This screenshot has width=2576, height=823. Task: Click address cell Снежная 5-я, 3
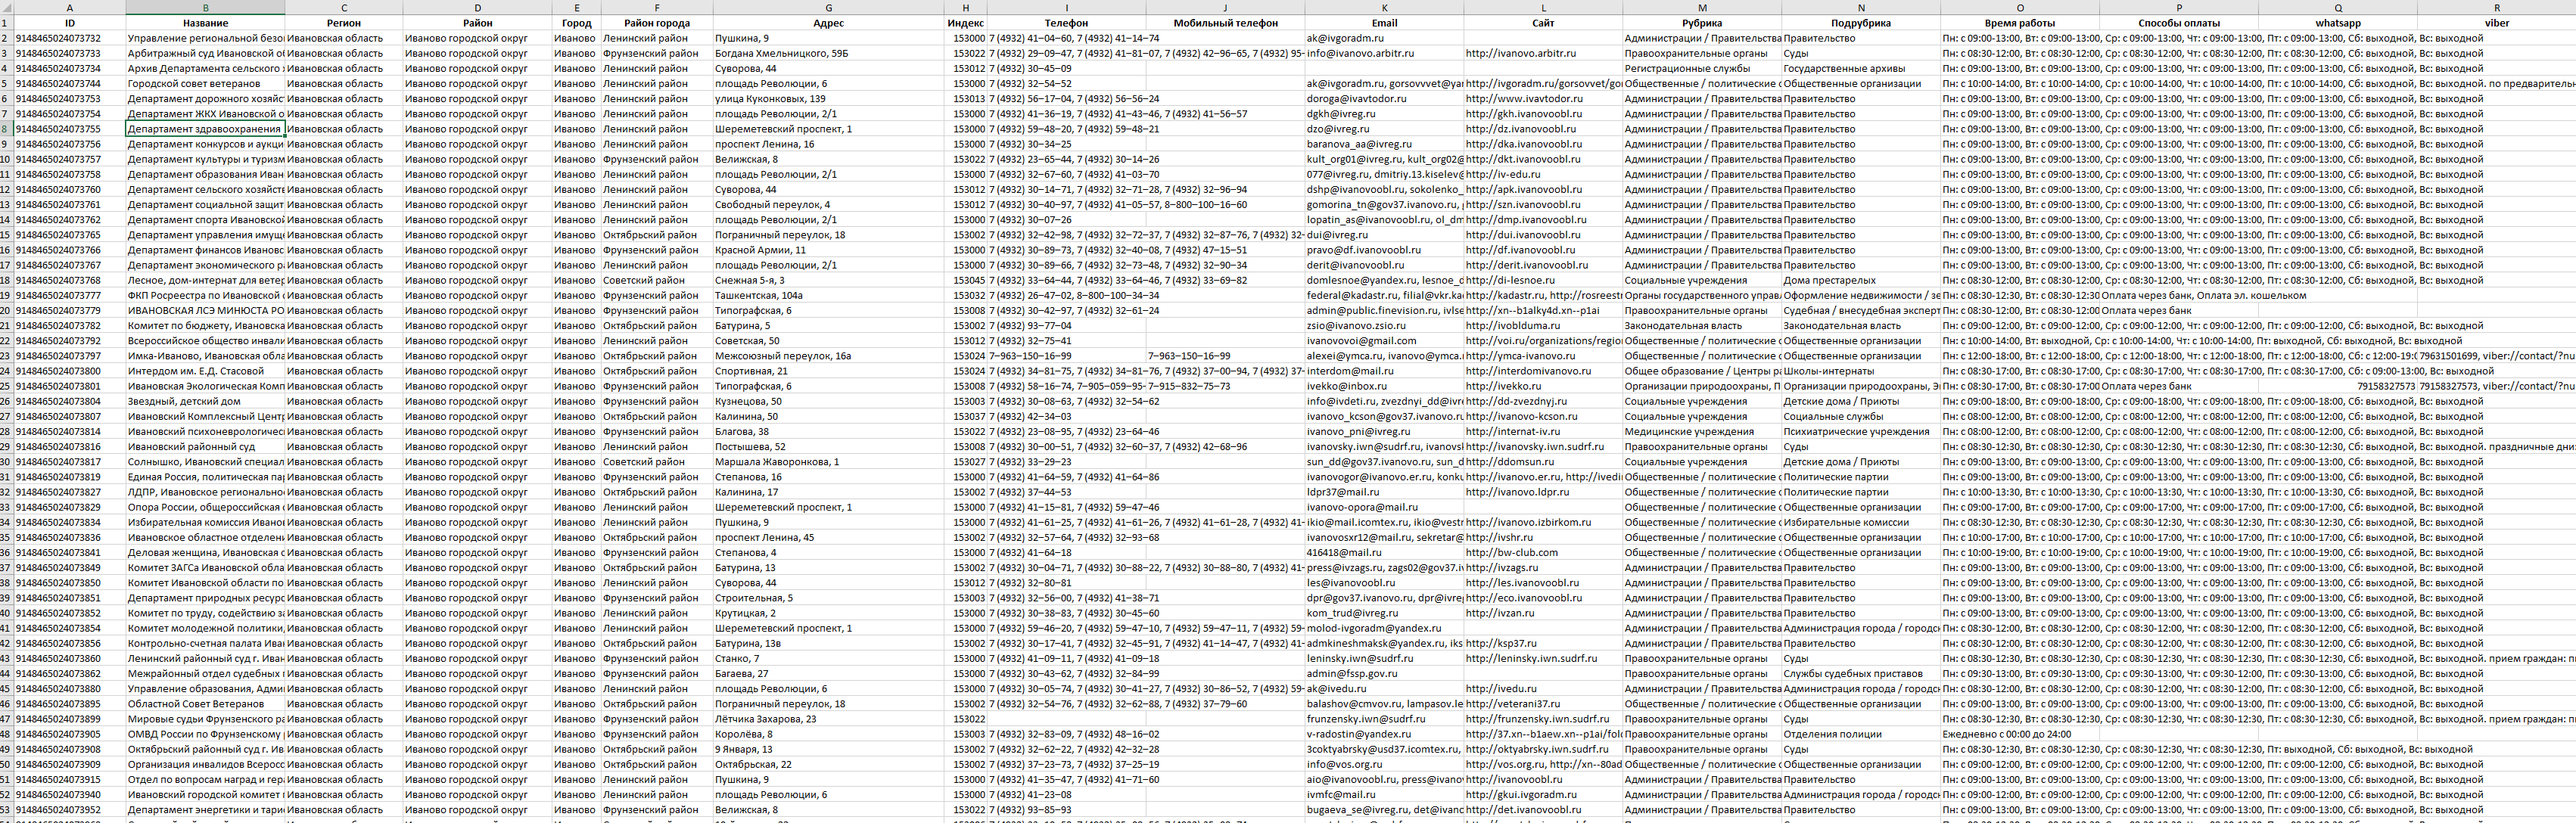tap(828, 280)
